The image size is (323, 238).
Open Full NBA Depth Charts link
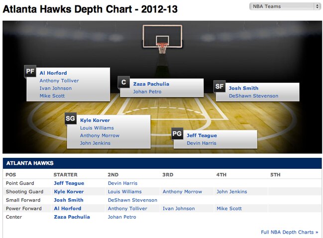point(290,232)
